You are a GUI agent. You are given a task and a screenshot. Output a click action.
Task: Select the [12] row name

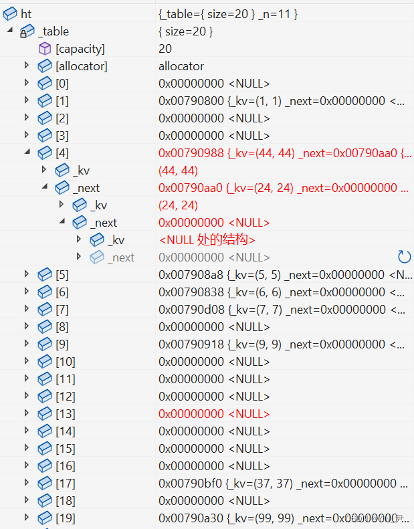(x=66, y=397)
